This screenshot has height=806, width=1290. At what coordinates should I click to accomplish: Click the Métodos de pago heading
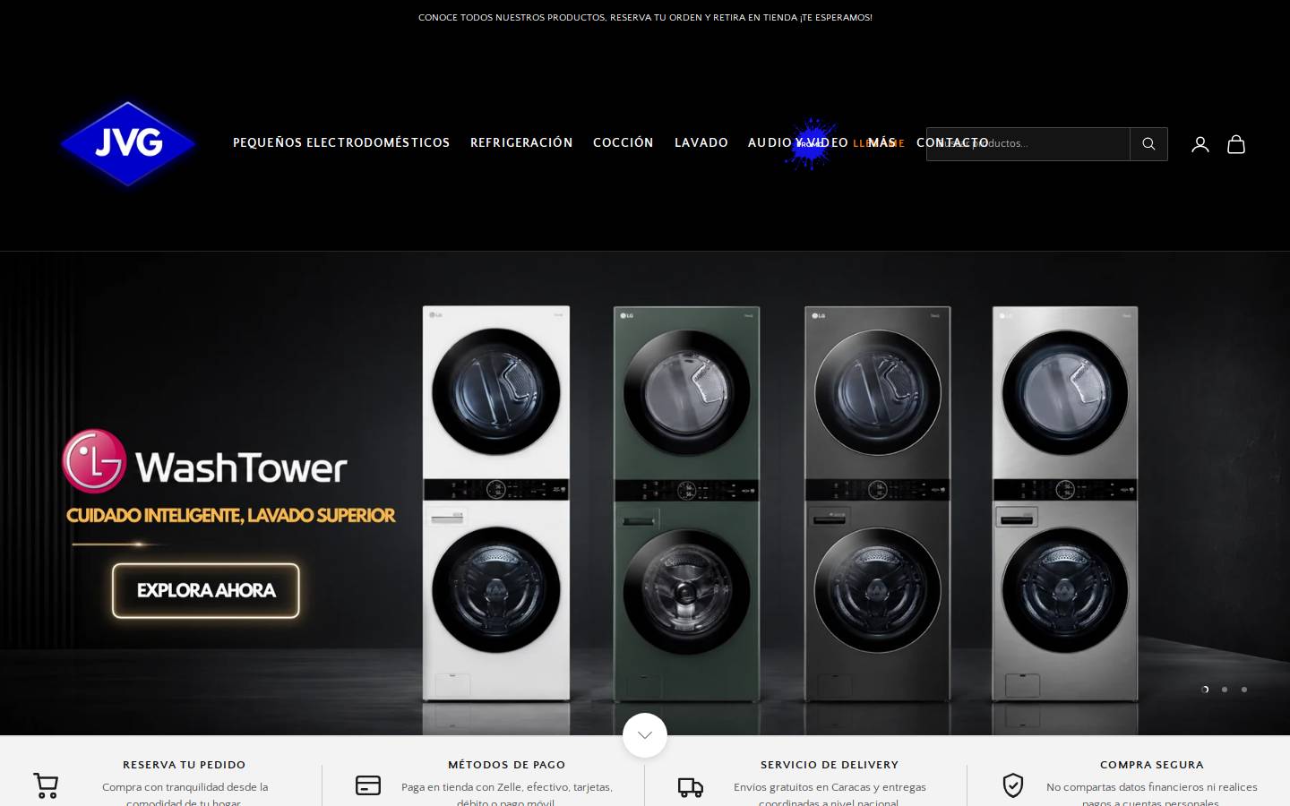coord(507,765)
